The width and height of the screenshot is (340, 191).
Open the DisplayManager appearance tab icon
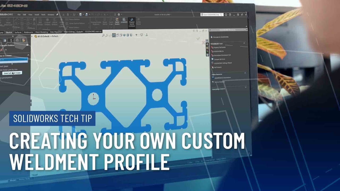(x=24, y=40)
